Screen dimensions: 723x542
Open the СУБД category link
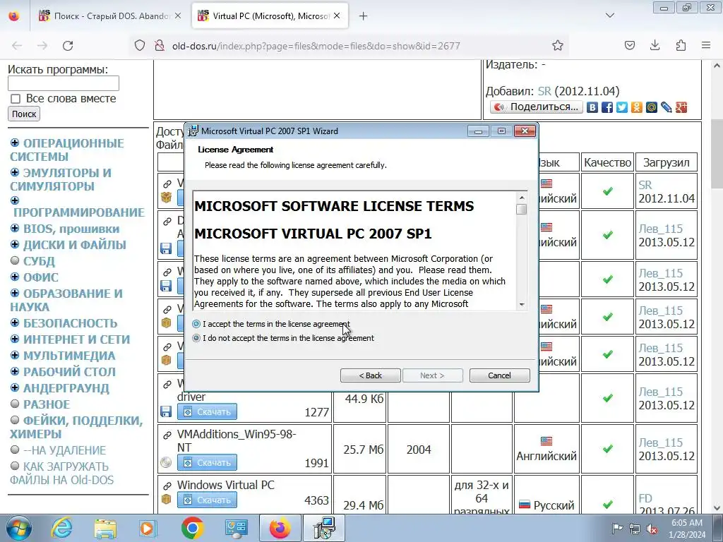(x=40, y=261)
